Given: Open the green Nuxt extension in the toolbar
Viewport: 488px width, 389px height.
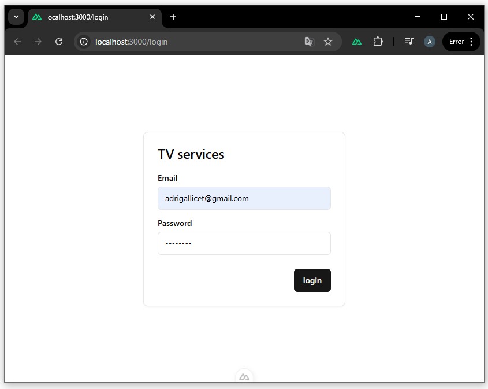Looking at the screenshot, I should click(357, 42).
